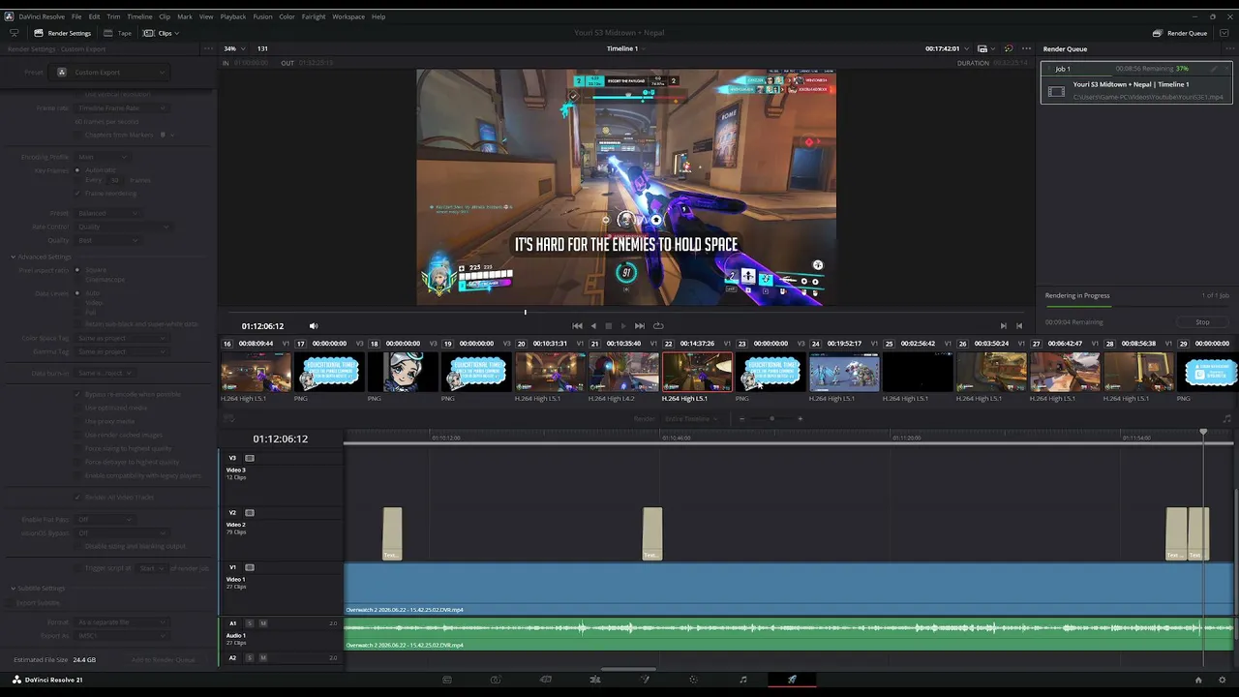This screenshot has height=697, width=1239.
Task: Select Job 1 in the Render Queue
Action: tap(1136, 83)
